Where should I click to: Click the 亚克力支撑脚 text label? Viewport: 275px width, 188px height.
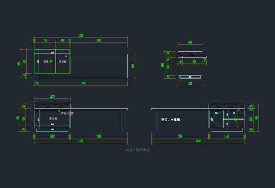(x=170, y=119)
